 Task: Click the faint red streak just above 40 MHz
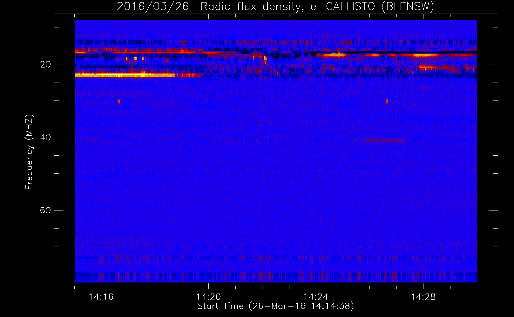(x=385, y=140)
